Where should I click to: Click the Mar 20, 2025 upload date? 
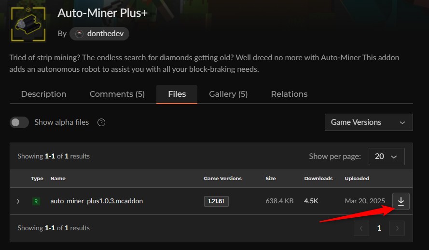[x=365, y=201]
